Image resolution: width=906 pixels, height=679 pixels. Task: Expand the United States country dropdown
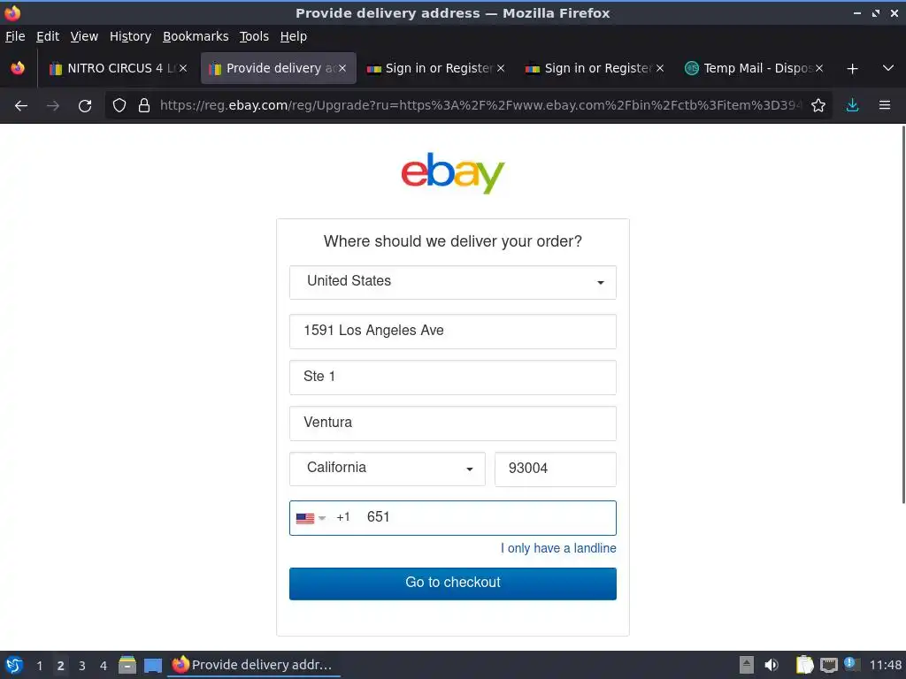(x=453, y=282)
